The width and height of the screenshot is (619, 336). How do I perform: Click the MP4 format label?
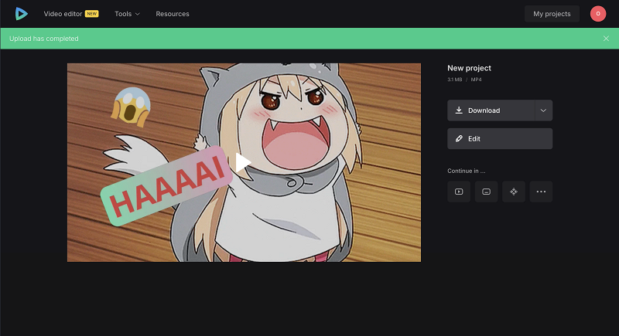click(x=476, y=80)
